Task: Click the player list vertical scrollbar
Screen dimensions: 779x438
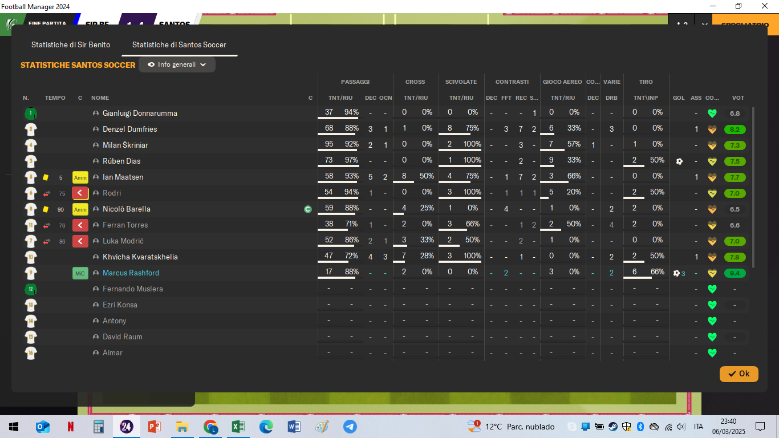Action: point(754,187)
